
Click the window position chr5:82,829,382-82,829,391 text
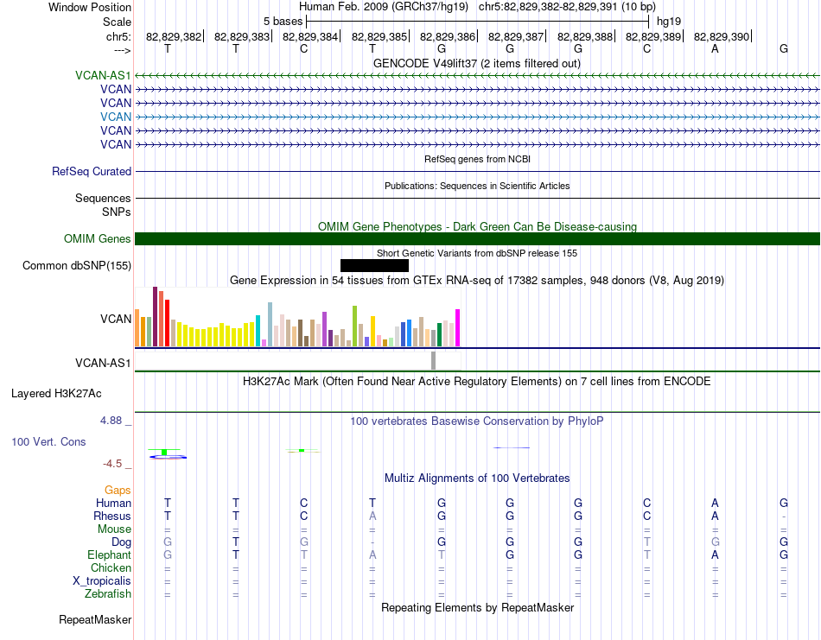567,7
